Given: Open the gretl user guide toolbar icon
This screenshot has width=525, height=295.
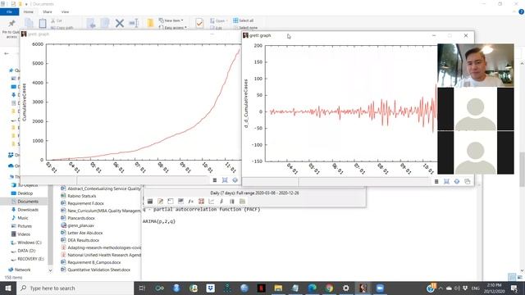Looking at the screenshot, I should tap(201, 201).
